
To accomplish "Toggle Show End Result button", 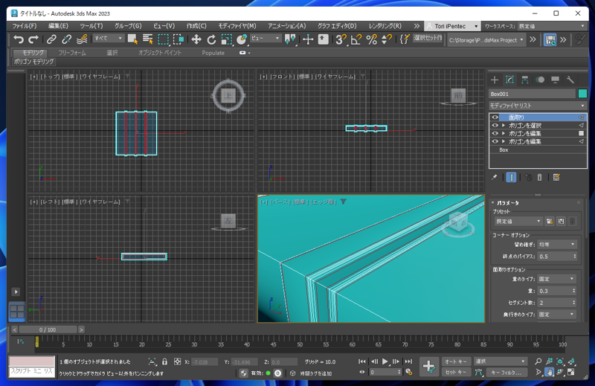I will 511,177.
